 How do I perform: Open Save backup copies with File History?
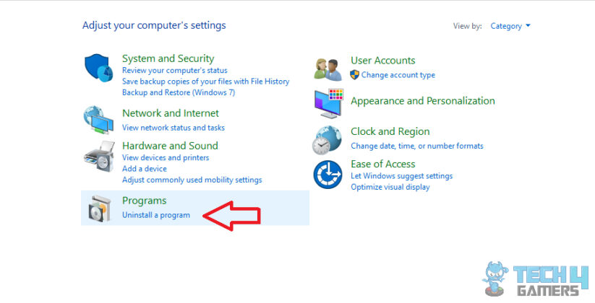(x=205, y=82)
